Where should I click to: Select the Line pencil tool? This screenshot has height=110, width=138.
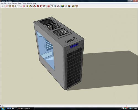(6, 6)
